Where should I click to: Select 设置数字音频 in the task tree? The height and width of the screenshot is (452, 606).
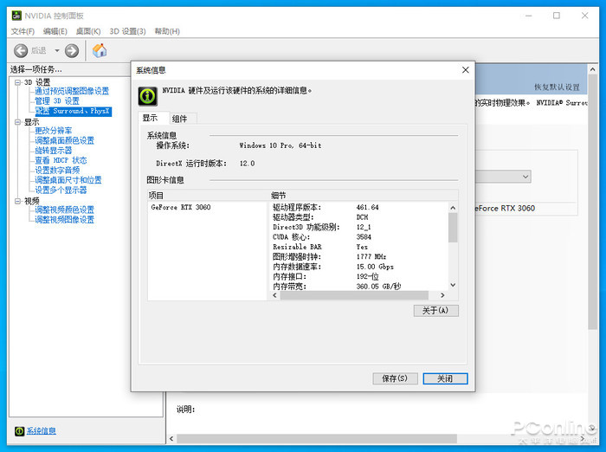pos(57,170)
